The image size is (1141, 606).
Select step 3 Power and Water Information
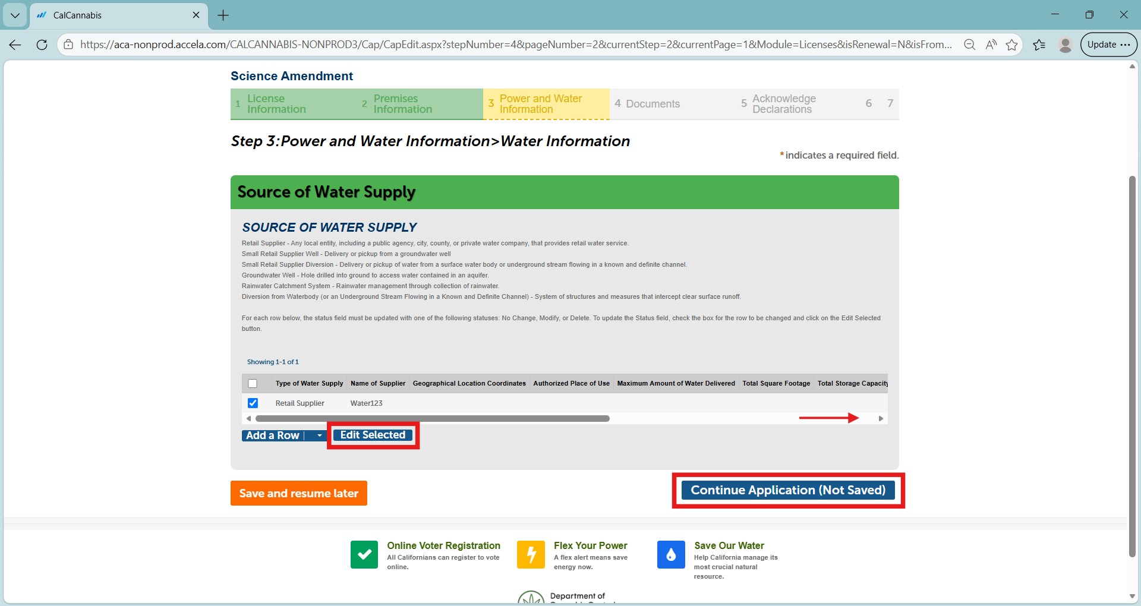546,104
